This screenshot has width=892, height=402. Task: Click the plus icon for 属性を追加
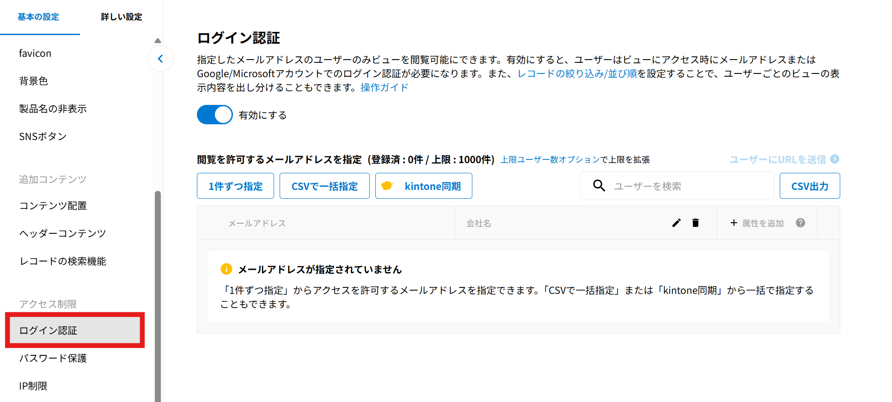point(733,223)
